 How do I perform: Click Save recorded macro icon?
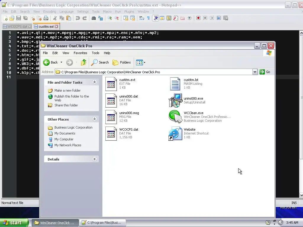[226, 18]
